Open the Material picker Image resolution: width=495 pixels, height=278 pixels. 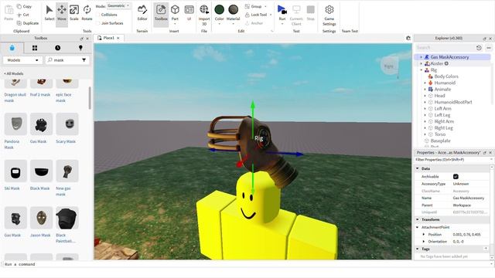(234, 14)
